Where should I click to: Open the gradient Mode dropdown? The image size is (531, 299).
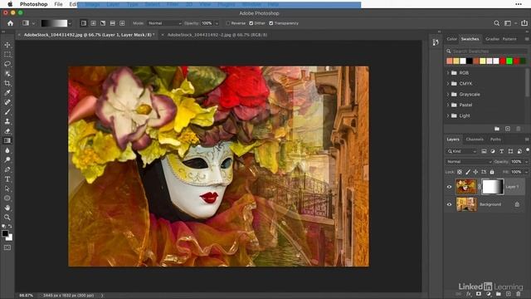[164, 23]
